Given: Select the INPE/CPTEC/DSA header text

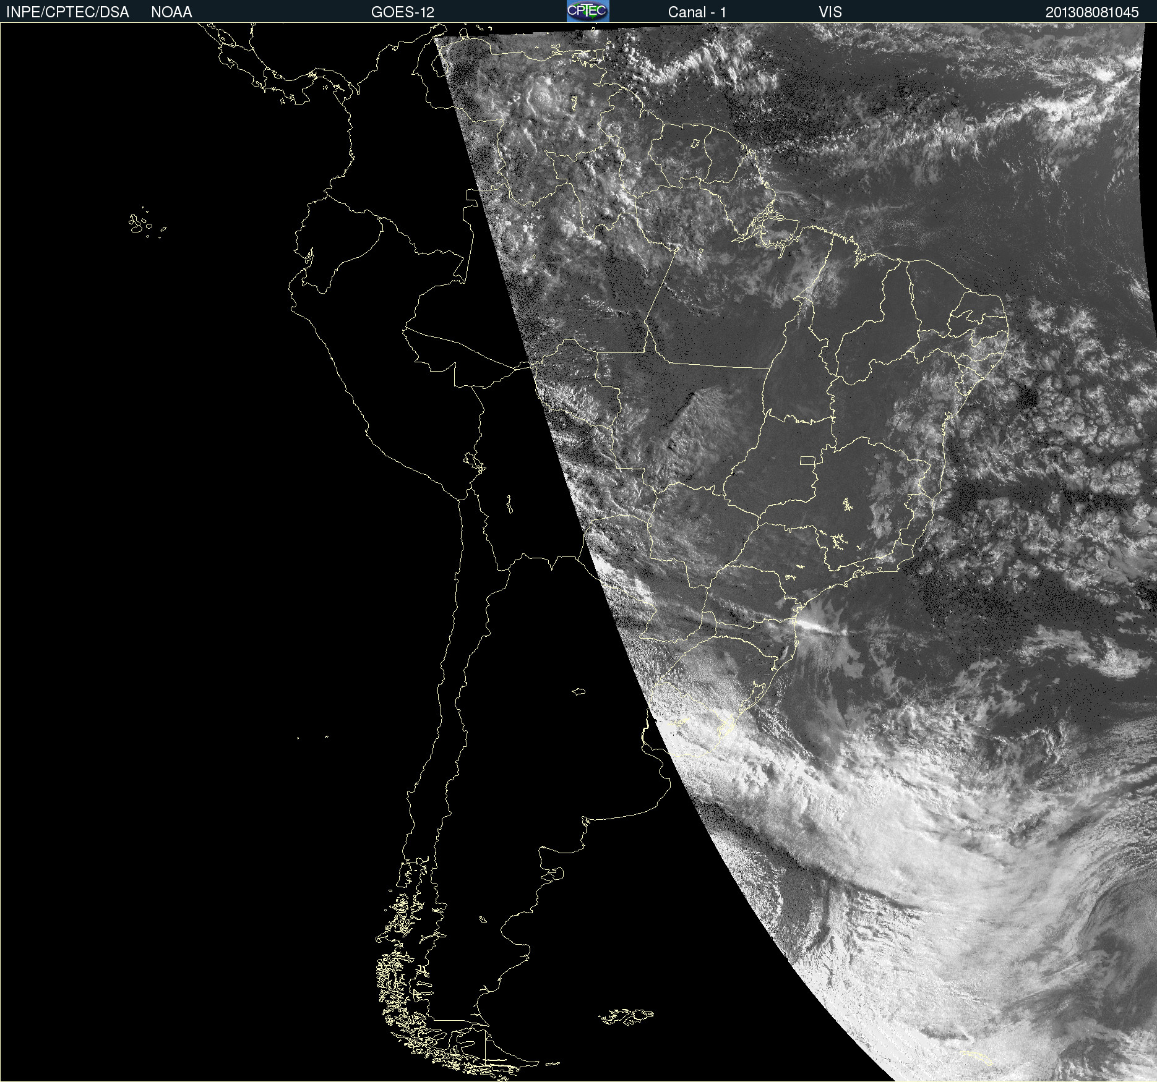Looking at the screenshot, I should [67, 12].
